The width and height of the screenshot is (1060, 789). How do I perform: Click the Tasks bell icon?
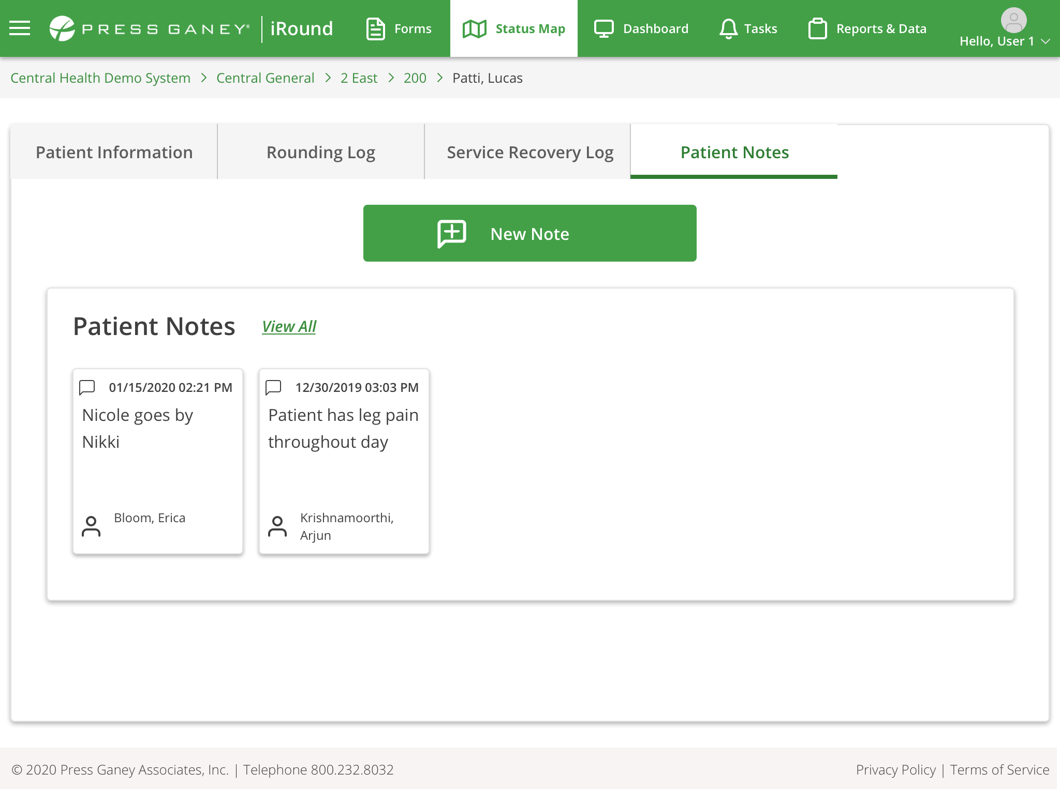click(728, 28)
